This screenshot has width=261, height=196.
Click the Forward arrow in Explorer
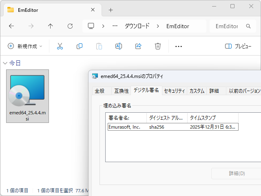tap(31, 26)
